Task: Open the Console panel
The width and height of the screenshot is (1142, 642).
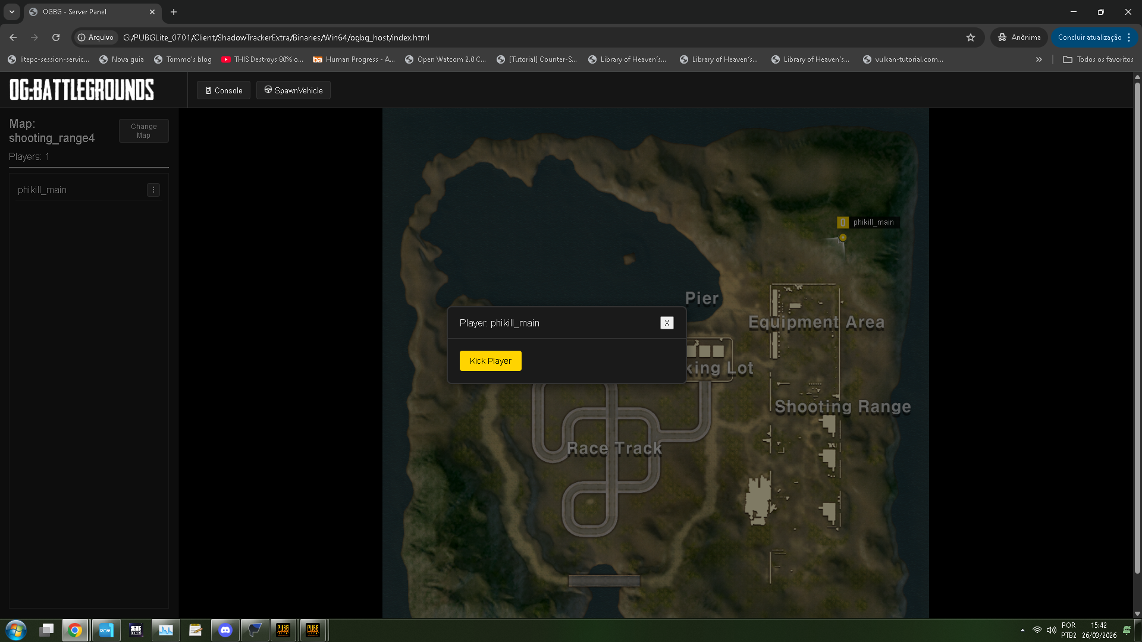Action: 224,90
